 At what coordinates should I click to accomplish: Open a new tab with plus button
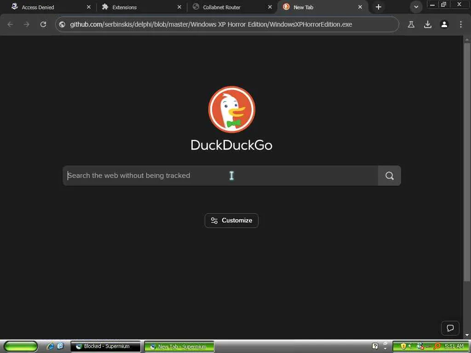tap(379, 7)
